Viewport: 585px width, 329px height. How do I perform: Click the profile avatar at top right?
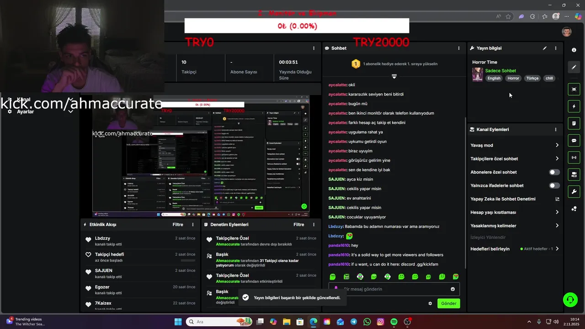point(567,32)
